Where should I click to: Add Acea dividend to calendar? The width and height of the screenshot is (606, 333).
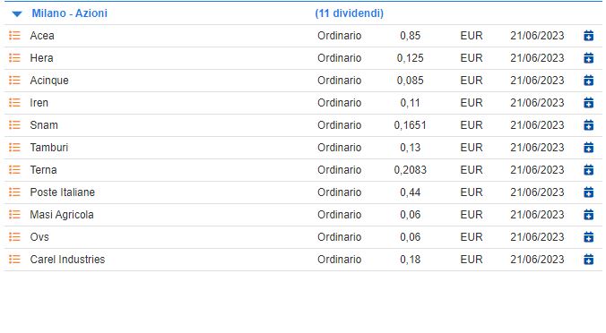coord(588,36)
